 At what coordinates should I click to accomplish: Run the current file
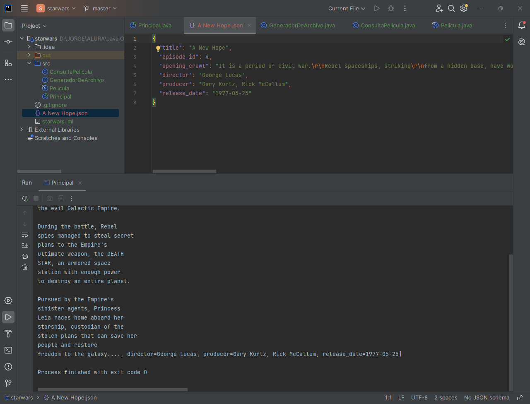pyautogui.click(x=377, y=8)
